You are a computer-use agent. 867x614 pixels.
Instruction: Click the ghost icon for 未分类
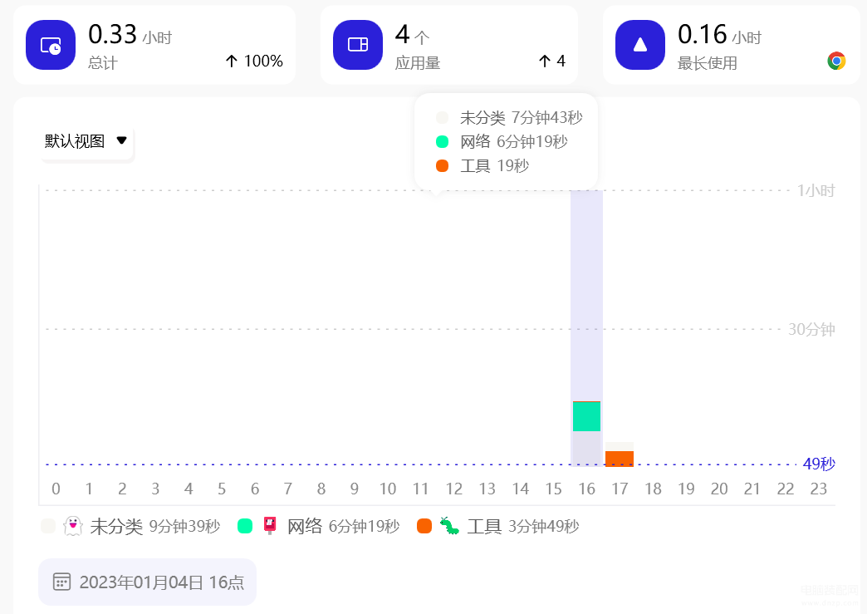coord(73,526)
